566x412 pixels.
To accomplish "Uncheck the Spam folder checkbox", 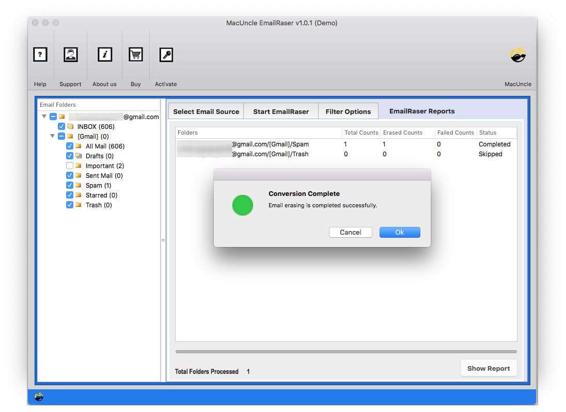I will (x=70, y=185).
